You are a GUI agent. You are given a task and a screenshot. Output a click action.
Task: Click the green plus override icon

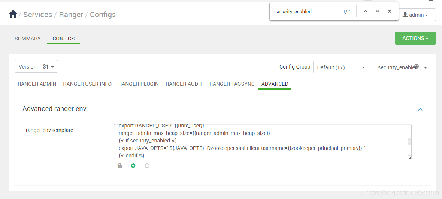click(x=133, y=166)
